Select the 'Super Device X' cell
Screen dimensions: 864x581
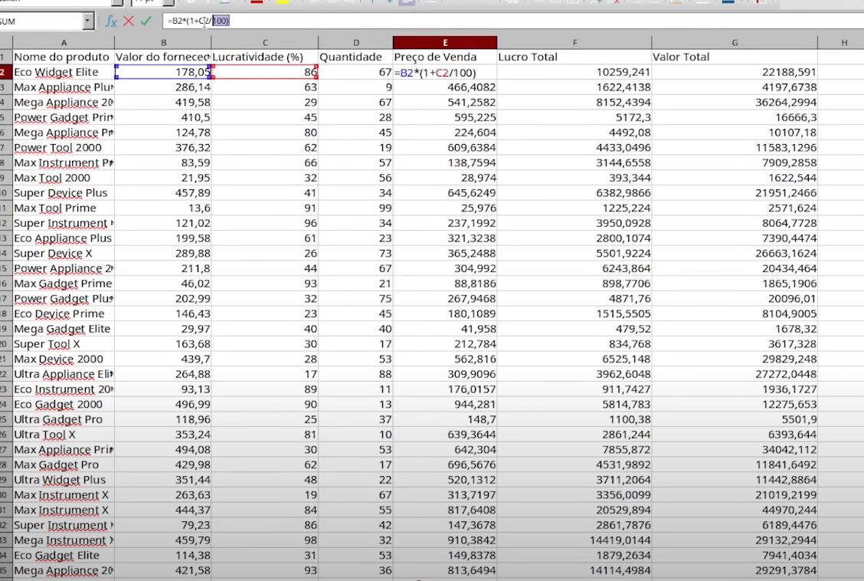[x=64, y=254]
